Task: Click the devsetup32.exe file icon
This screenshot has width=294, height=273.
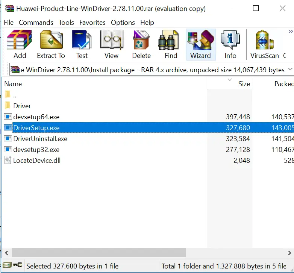Action: [8, 149]
